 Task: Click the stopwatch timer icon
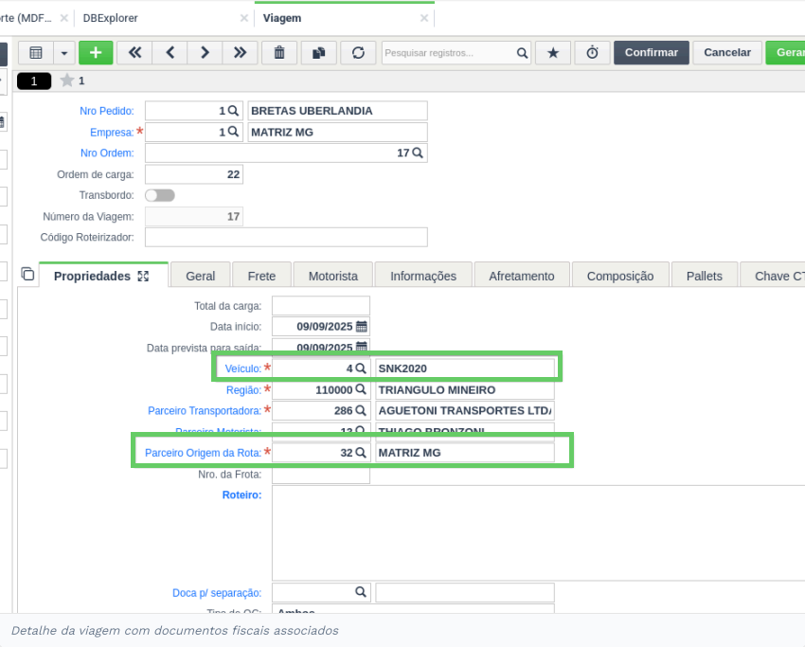(x=593, y=53)
